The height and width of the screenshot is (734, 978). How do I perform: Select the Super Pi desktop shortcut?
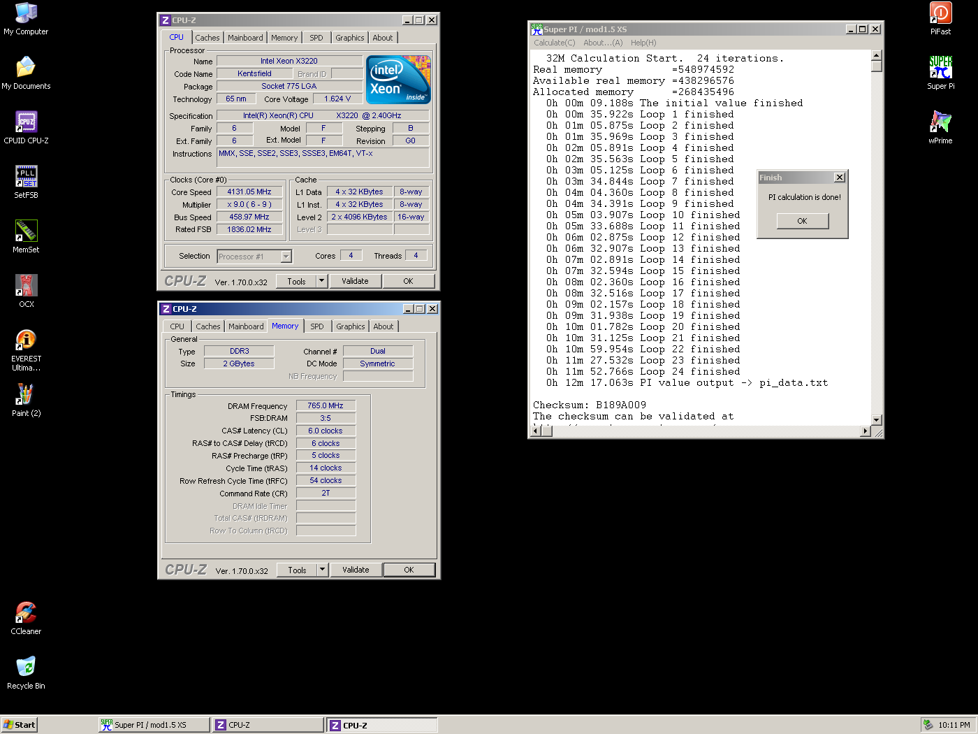pyautogui.click(x=940, y=73)
